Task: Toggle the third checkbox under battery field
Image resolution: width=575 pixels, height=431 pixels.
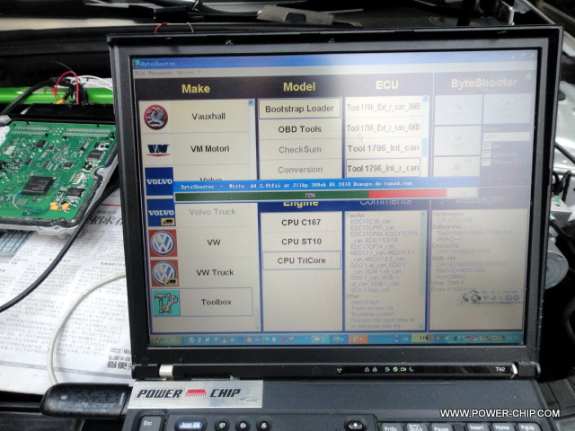Action: tap(487, 162)
